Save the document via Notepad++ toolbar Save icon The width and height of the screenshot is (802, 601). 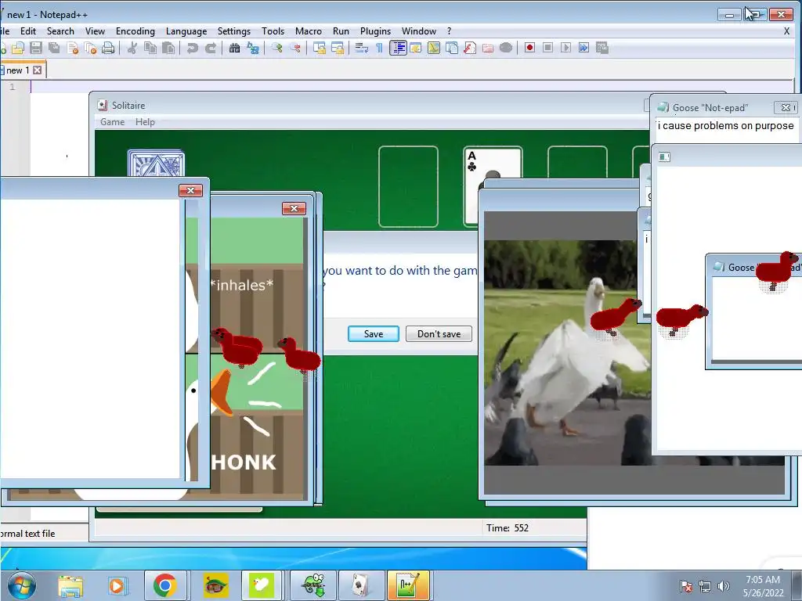pyautogui.click(x=36, y=48)
